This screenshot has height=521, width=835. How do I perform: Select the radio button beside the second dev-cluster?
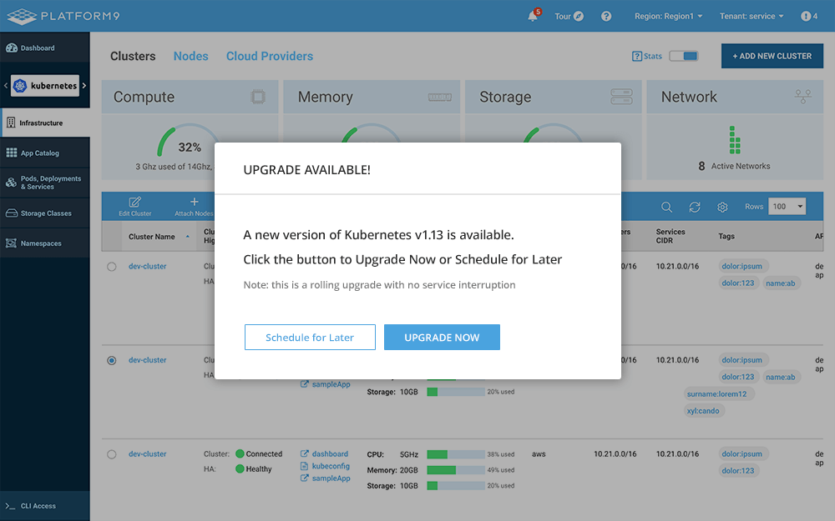tap(110, 360)
